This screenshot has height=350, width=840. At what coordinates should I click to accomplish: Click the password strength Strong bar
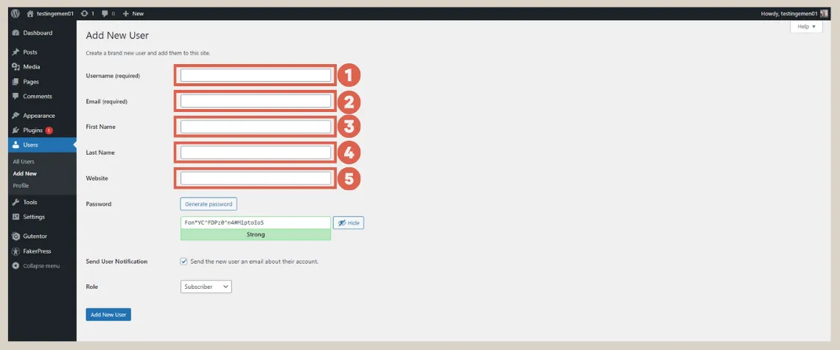pos(256,235)
